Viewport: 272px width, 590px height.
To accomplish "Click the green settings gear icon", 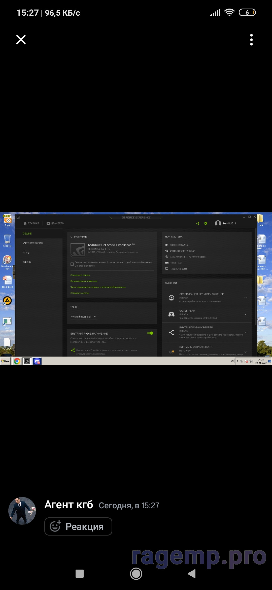I will 206,223.
